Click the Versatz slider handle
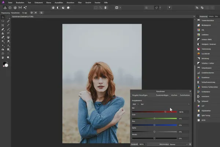The image size is (220, 147). (x=154, y=139)
